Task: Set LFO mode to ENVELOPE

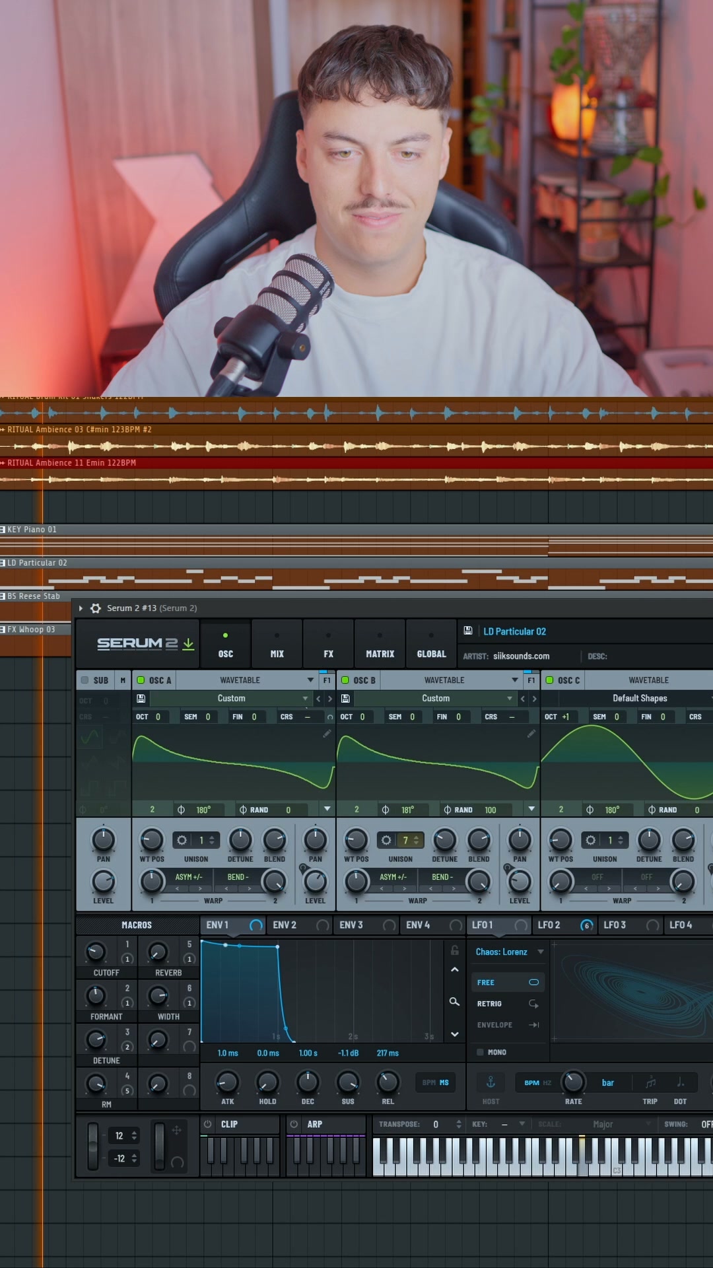Action: pyautogui.click(x=508, y=1025)
